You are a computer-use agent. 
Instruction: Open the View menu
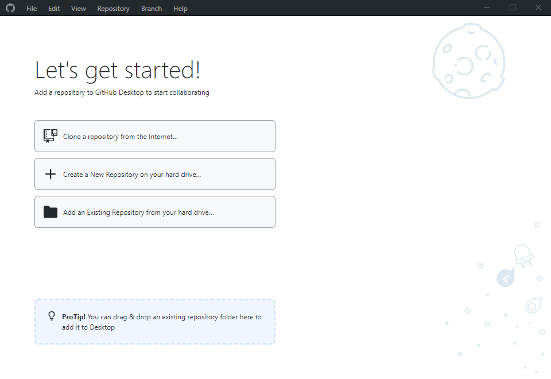79,9
